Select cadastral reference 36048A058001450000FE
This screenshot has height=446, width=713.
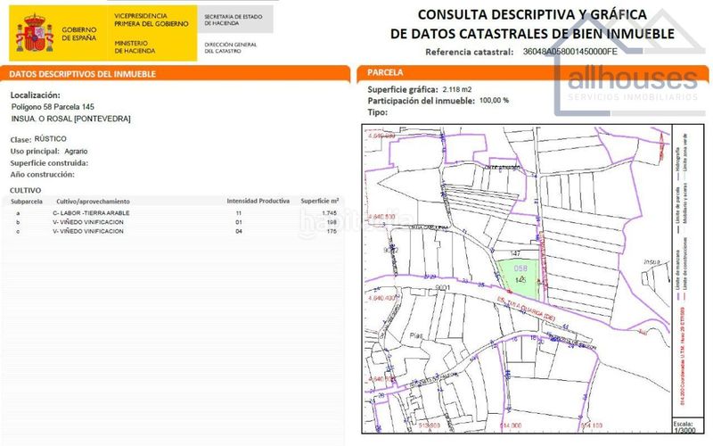[570, 52]
